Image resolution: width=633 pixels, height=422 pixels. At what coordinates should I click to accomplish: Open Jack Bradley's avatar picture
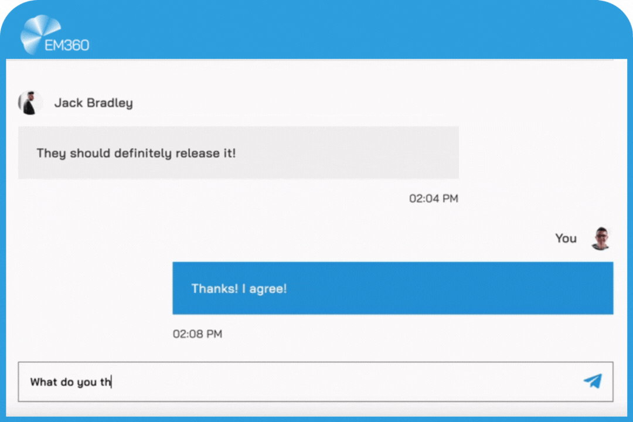(x=30, y=103)
